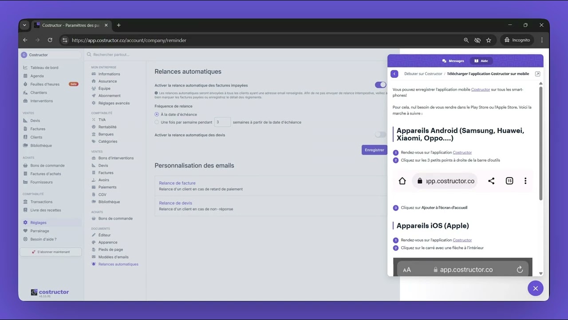
Task: Go to Feuilles d'heures
Action: (x=44, y=84)
